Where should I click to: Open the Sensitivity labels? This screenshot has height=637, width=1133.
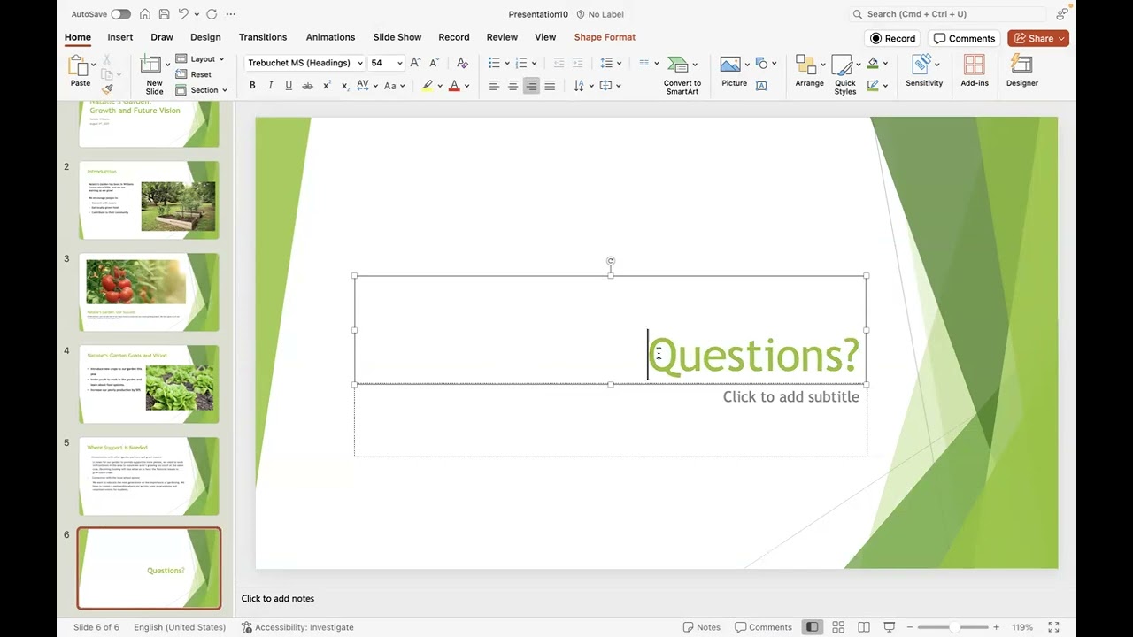point(924,71)
